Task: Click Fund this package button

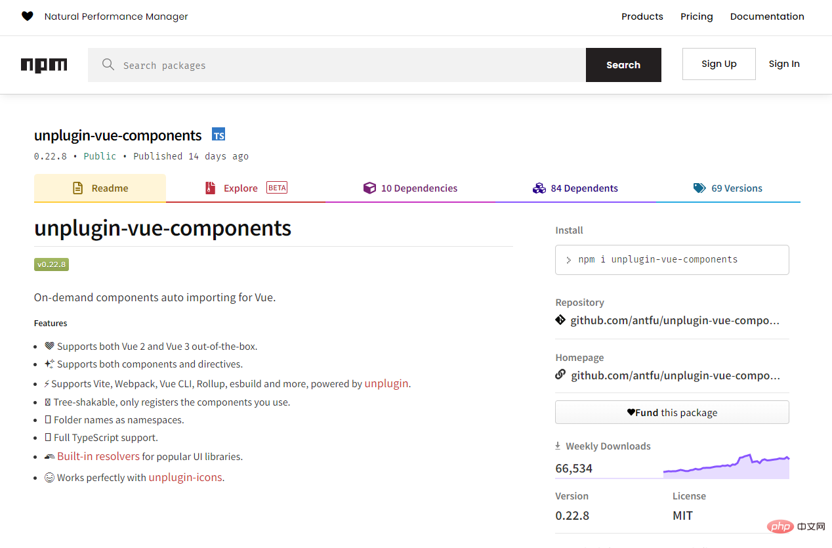Action: (x=672, y=412)
